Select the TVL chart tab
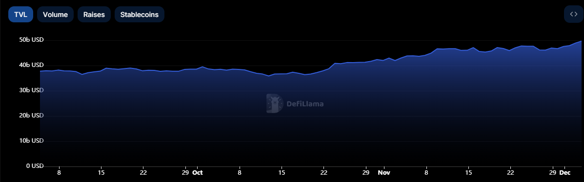This screenshot has width=584, height=182. (x=21, y=15)
